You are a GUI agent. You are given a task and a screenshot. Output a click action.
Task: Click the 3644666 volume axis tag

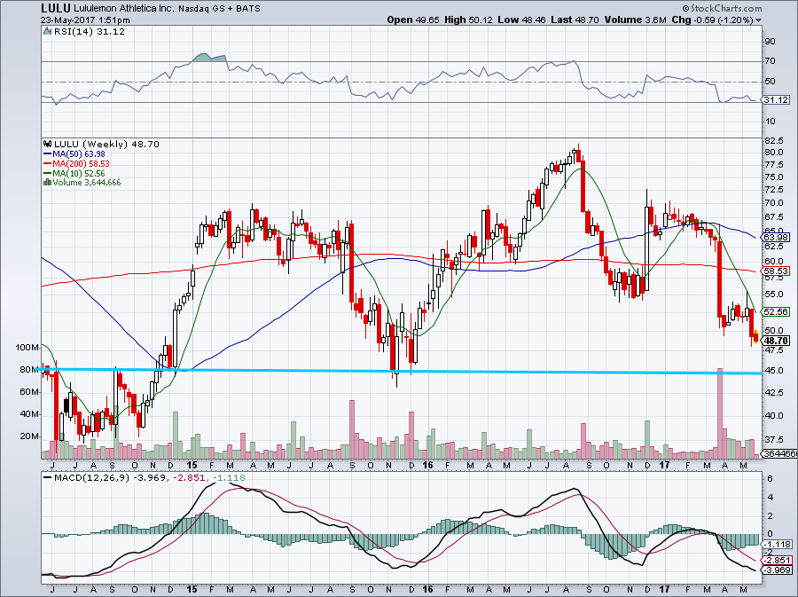[778, 453]
